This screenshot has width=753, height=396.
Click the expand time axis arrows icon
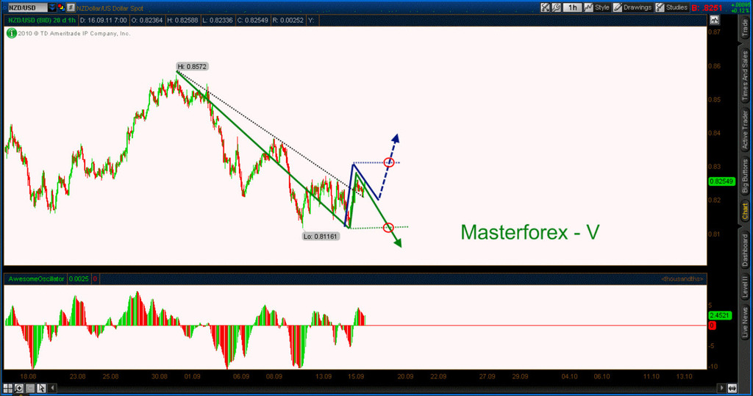pos(732,388)
